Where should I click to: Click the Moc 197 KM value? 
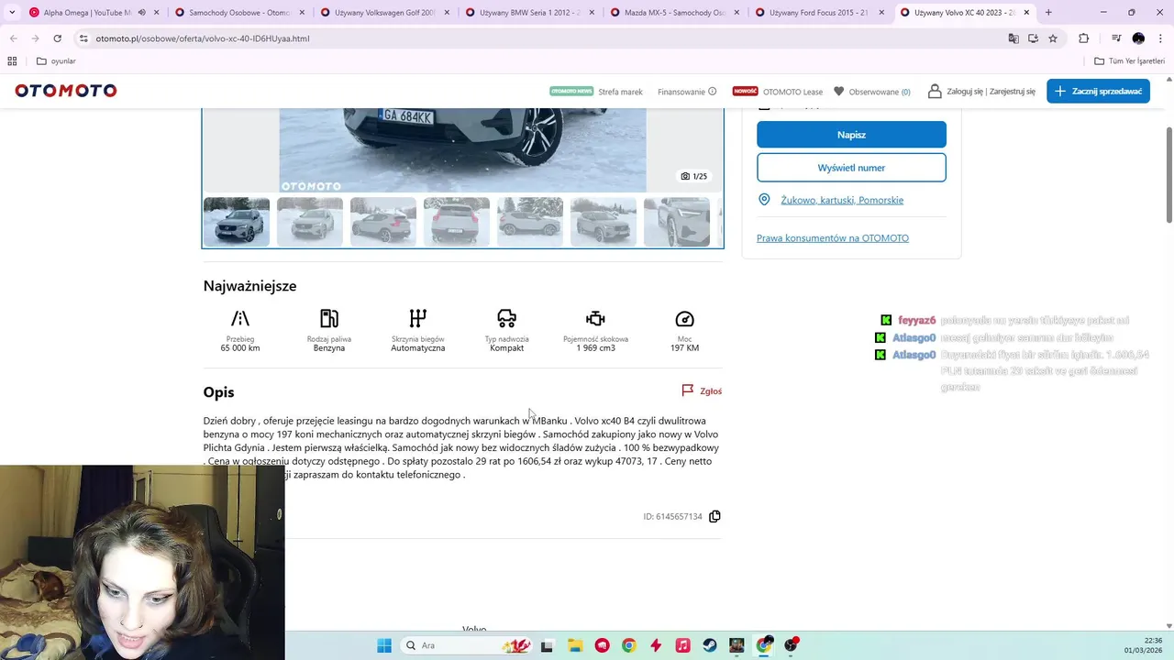[x=684, y=348]
